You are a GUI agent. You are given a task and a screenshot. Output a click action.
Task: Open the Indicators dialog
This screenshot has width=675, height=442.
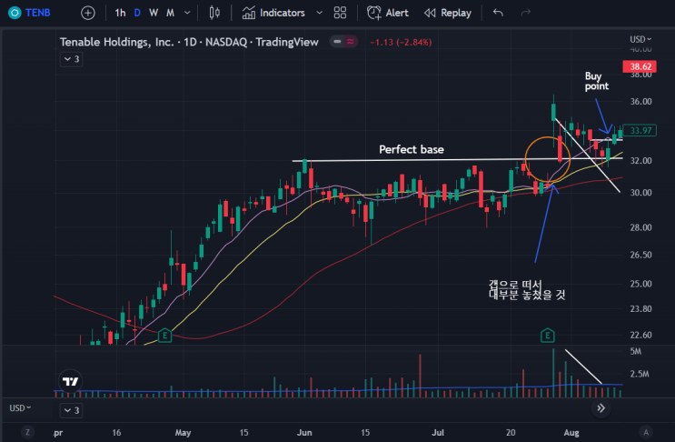273,13
